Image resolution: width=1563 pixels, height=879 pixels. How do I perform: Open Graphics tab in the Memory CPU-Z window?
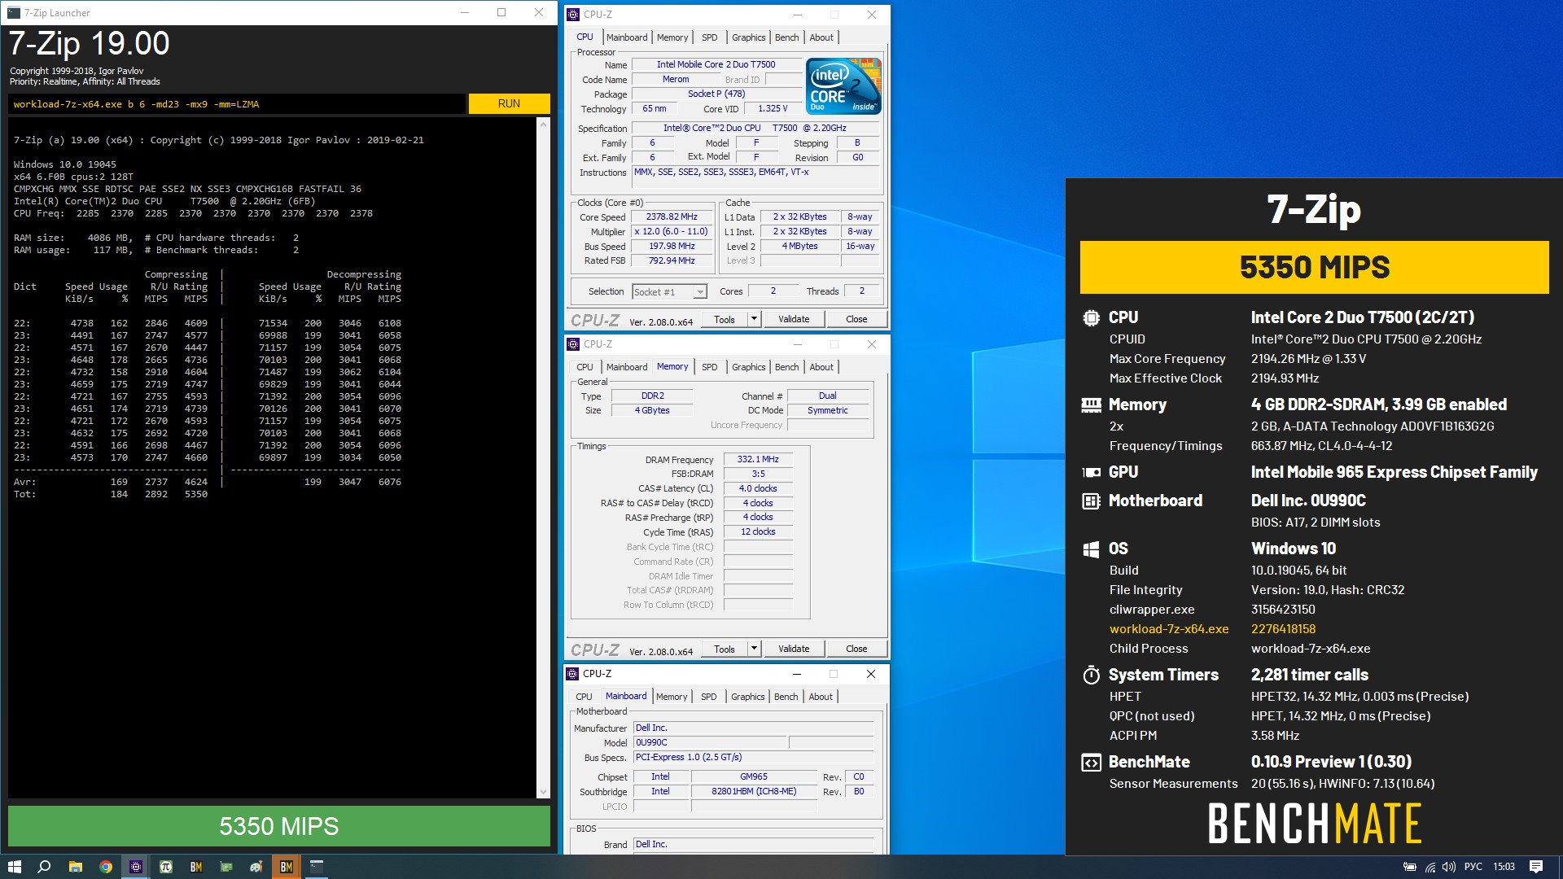click(x=748, y=367)
